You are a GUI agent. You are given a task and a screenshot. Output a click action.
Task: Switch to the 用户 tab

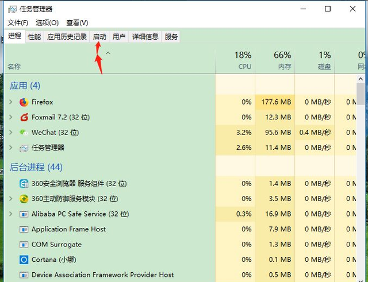(x=119, y=37)
